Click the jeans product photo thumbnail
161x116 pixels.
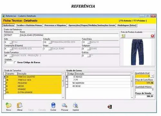pyautogui.click(x=137, y=52)
